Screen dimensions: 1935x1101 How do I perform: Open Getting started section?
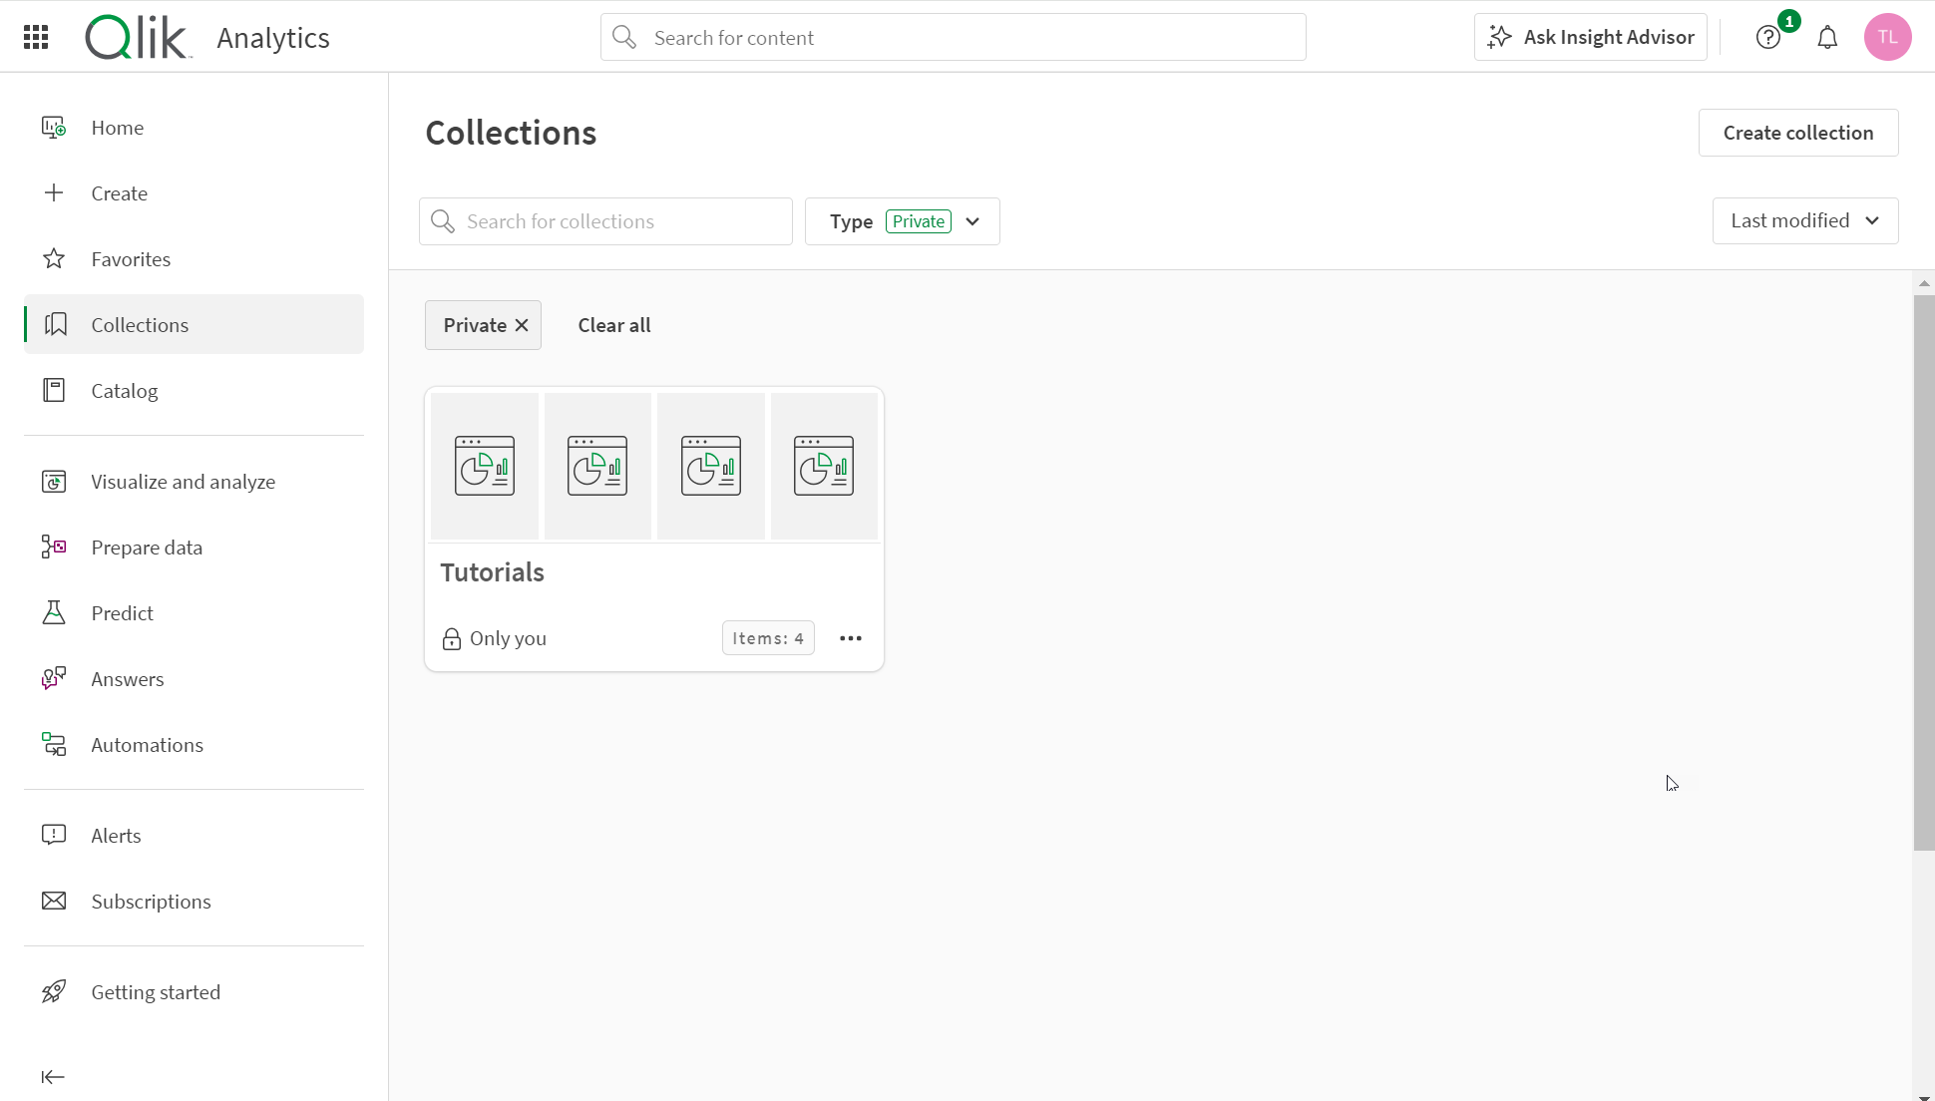pyautogui.click(x=156, y=992)
